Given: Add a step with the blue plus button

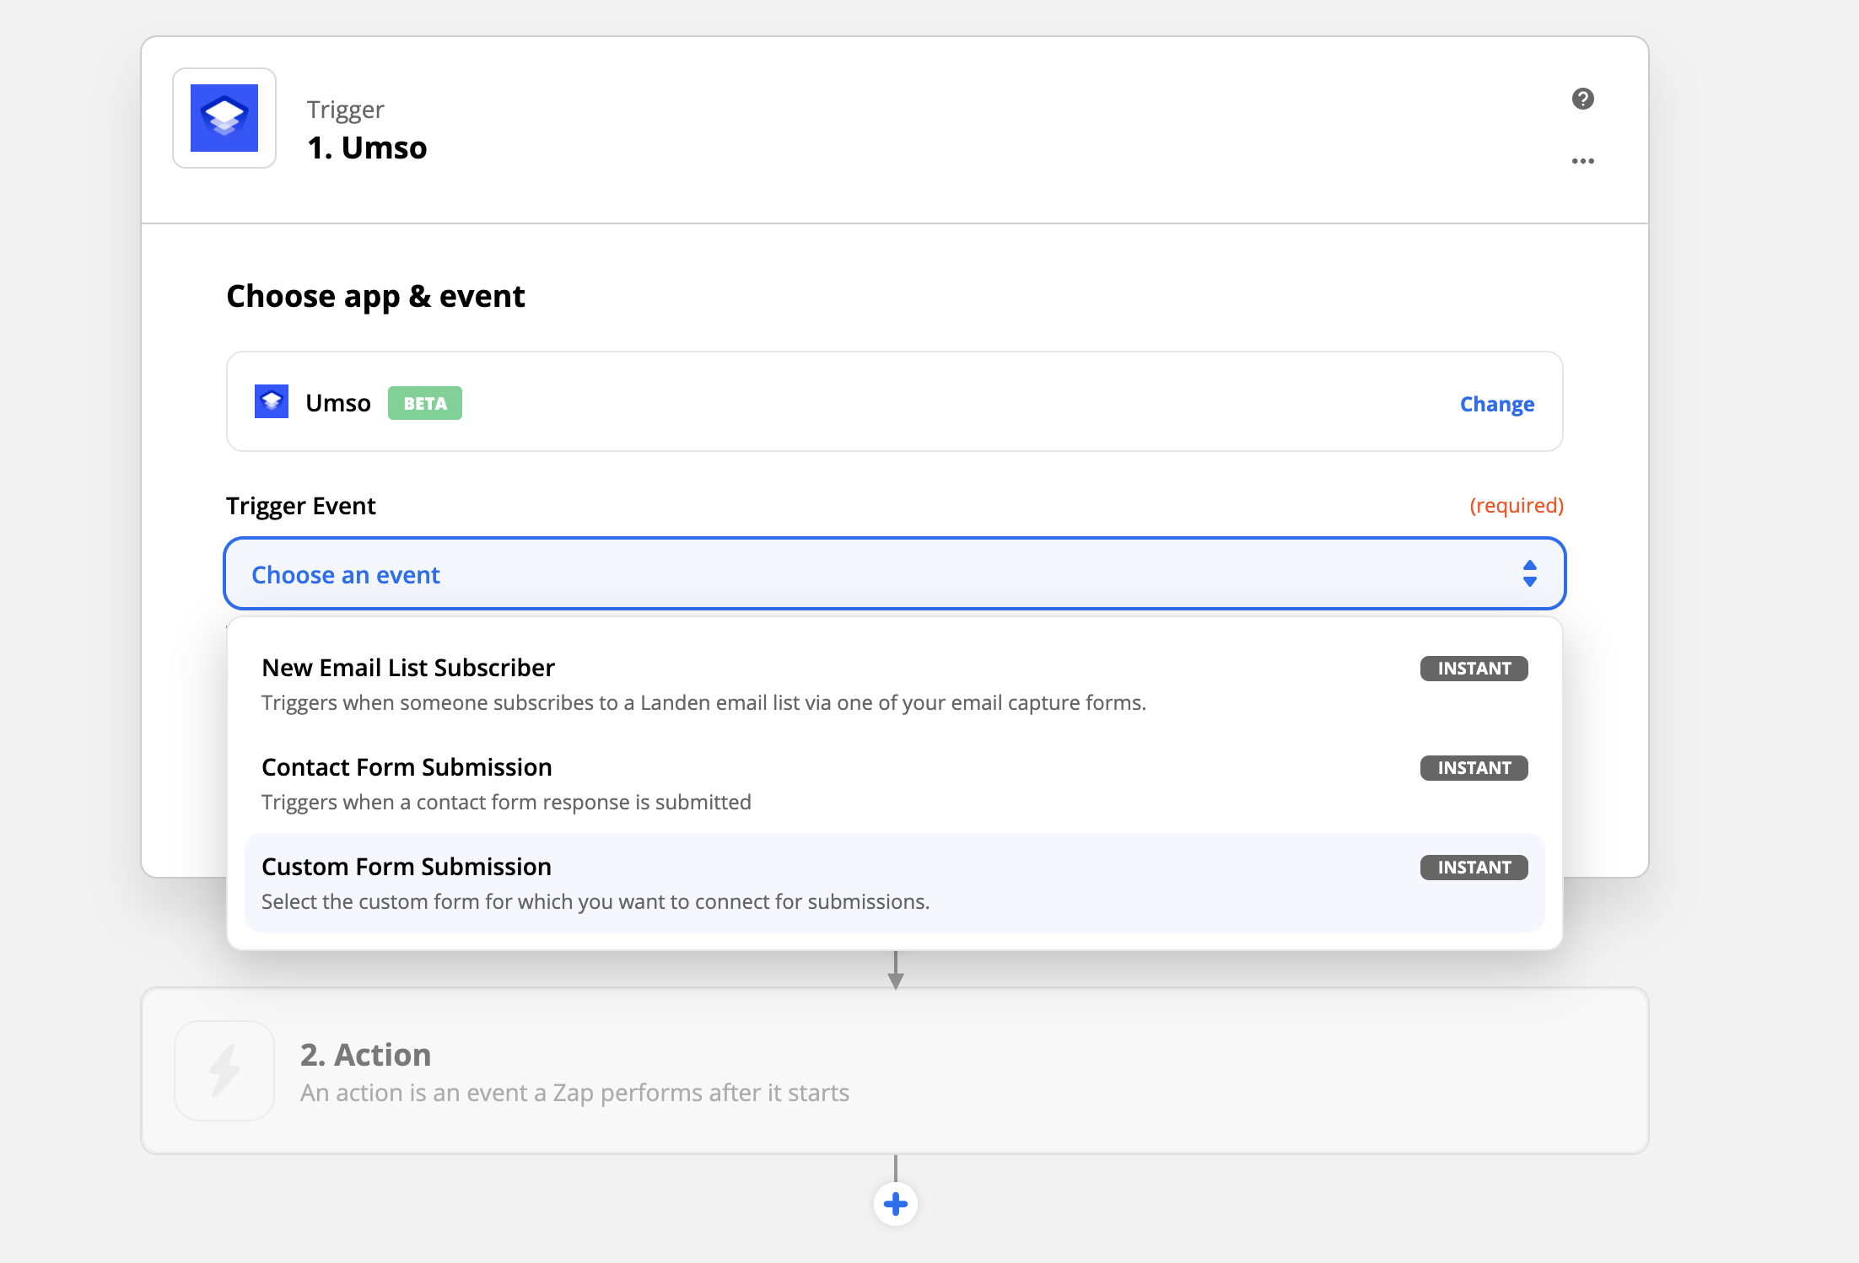Looking at the screenshot, I should pos(896,1204).
